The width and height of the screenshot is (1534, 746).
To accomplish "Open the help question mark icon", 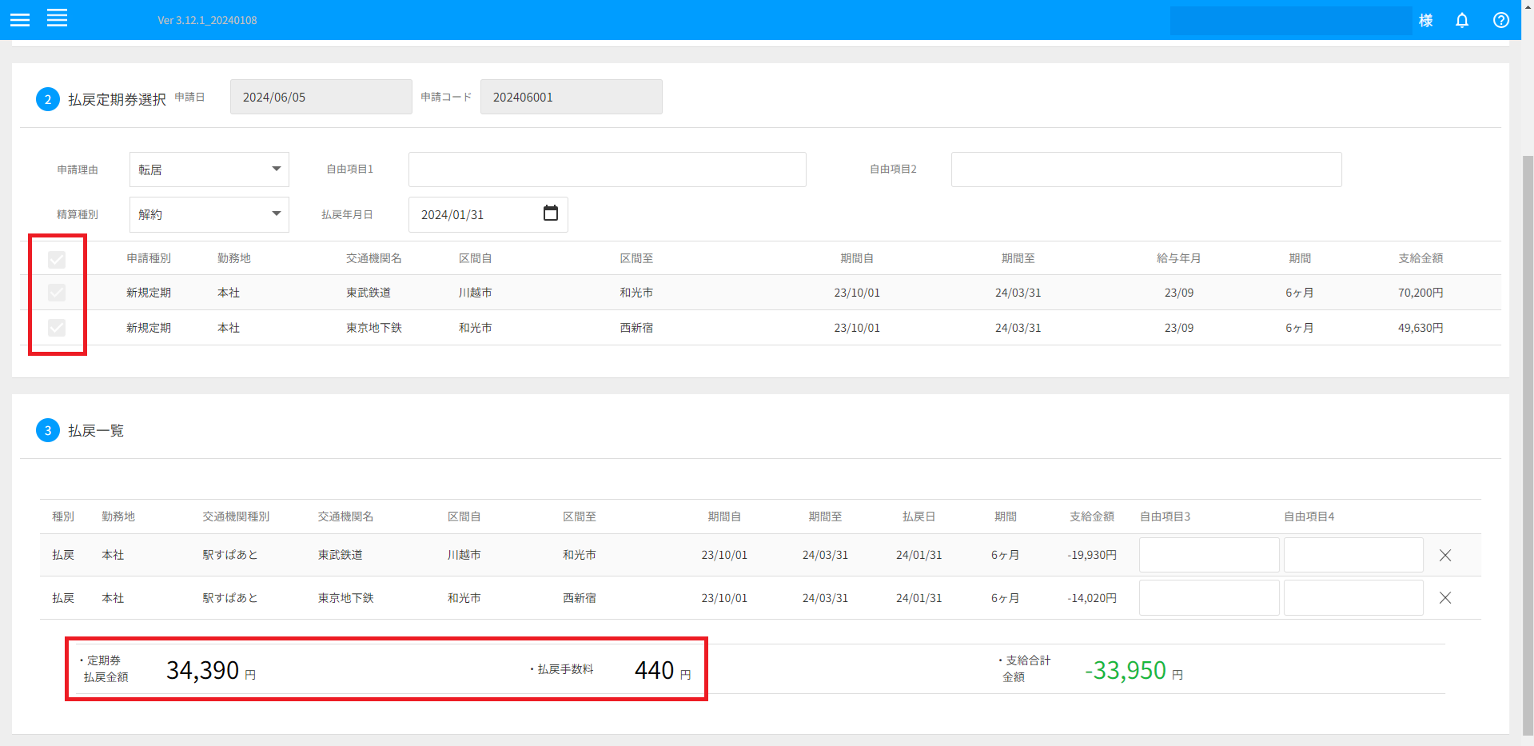I will 1501,20.
